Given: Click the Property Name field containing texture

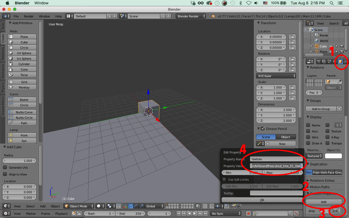Looking at the screenshot, I should tap(276, 159).
